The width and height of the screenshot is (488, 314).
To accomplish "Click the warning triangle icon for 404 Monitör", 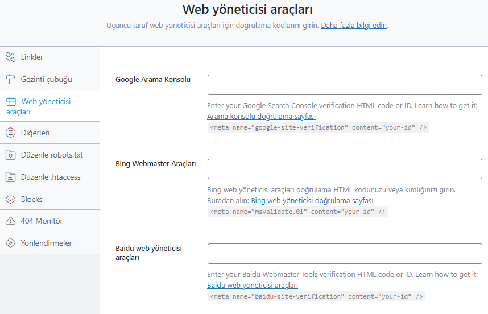I will point(10,221).
